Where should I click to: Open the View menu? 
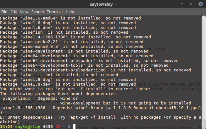(24, 12)
